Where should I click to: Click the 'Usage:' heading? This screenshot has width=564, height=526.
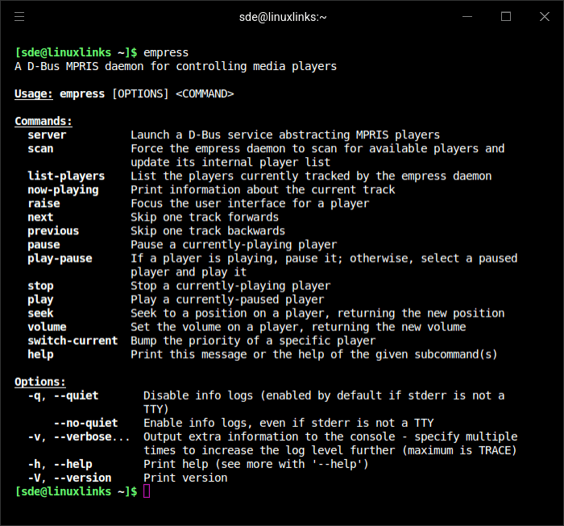coord(34,93)
